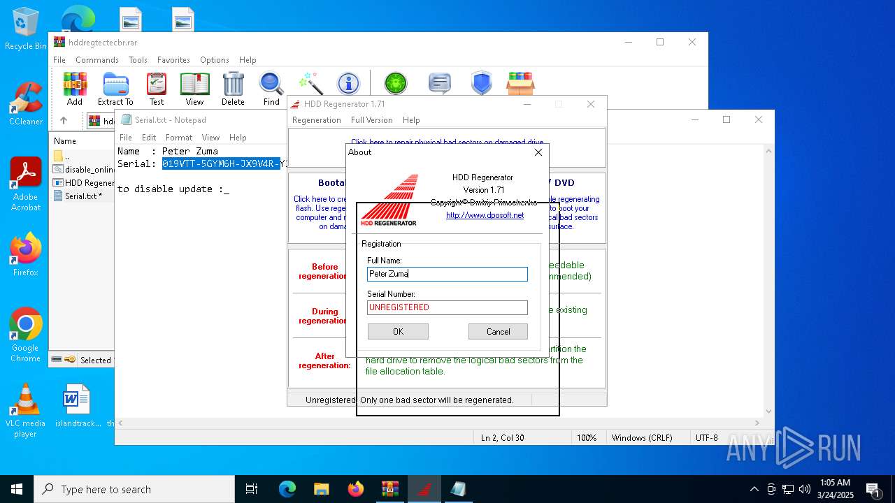Click the selected serial text in Notepad
This screenshot has width=895, height=503.
[x=221, y=163]
